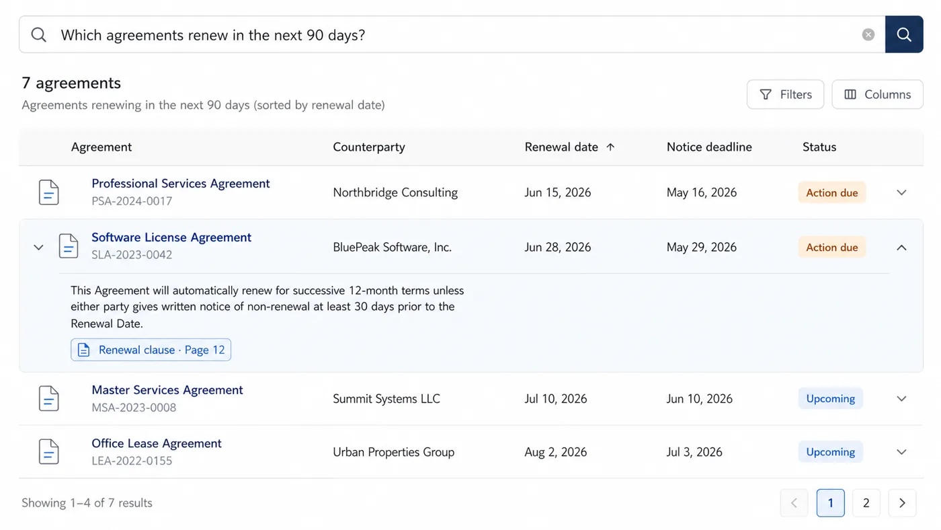Open the Master Services Agreement link
This screenshot has width=941, height=530.
click(167, 390)
